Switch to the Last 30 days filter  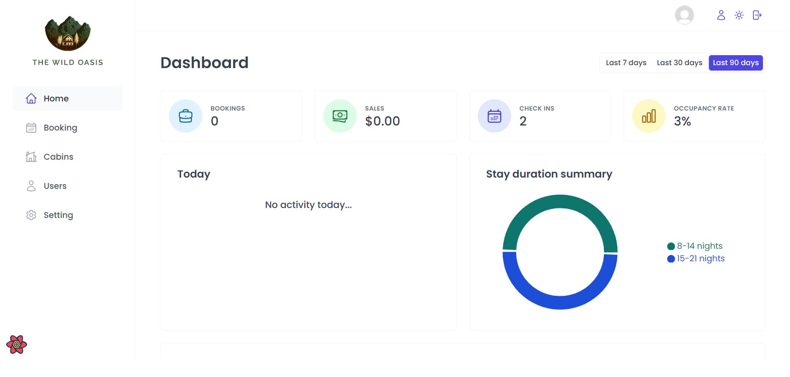[x=679, y=63]
